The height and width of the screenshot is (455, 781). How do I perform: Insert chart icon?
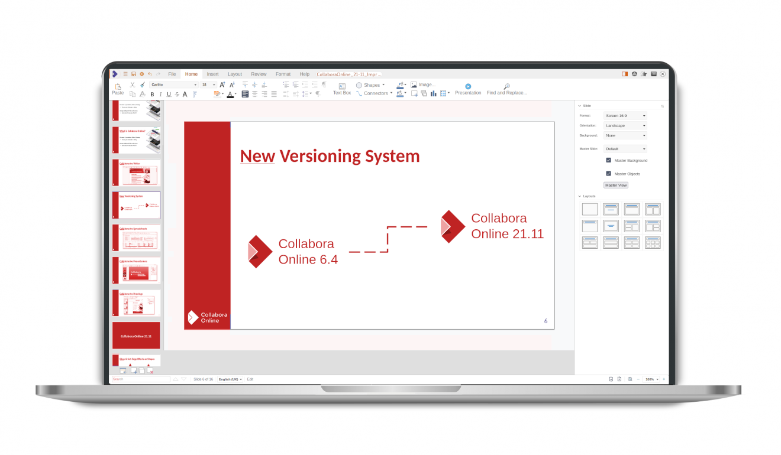click(434, 93)
